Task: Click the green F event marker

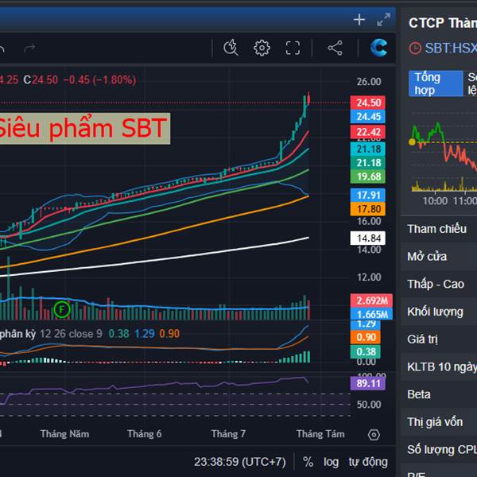Action: pos(62,310)
